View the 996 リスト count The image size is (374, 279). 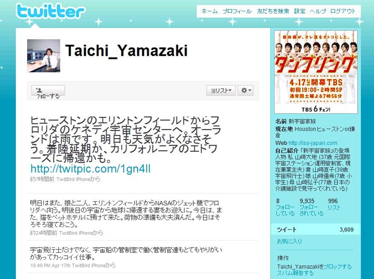[334, 204]
